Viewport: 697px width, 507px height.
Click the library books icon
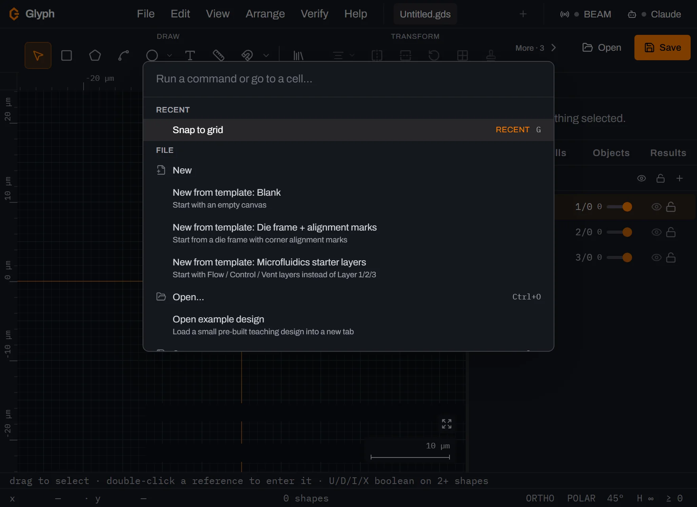coord(298,55)
